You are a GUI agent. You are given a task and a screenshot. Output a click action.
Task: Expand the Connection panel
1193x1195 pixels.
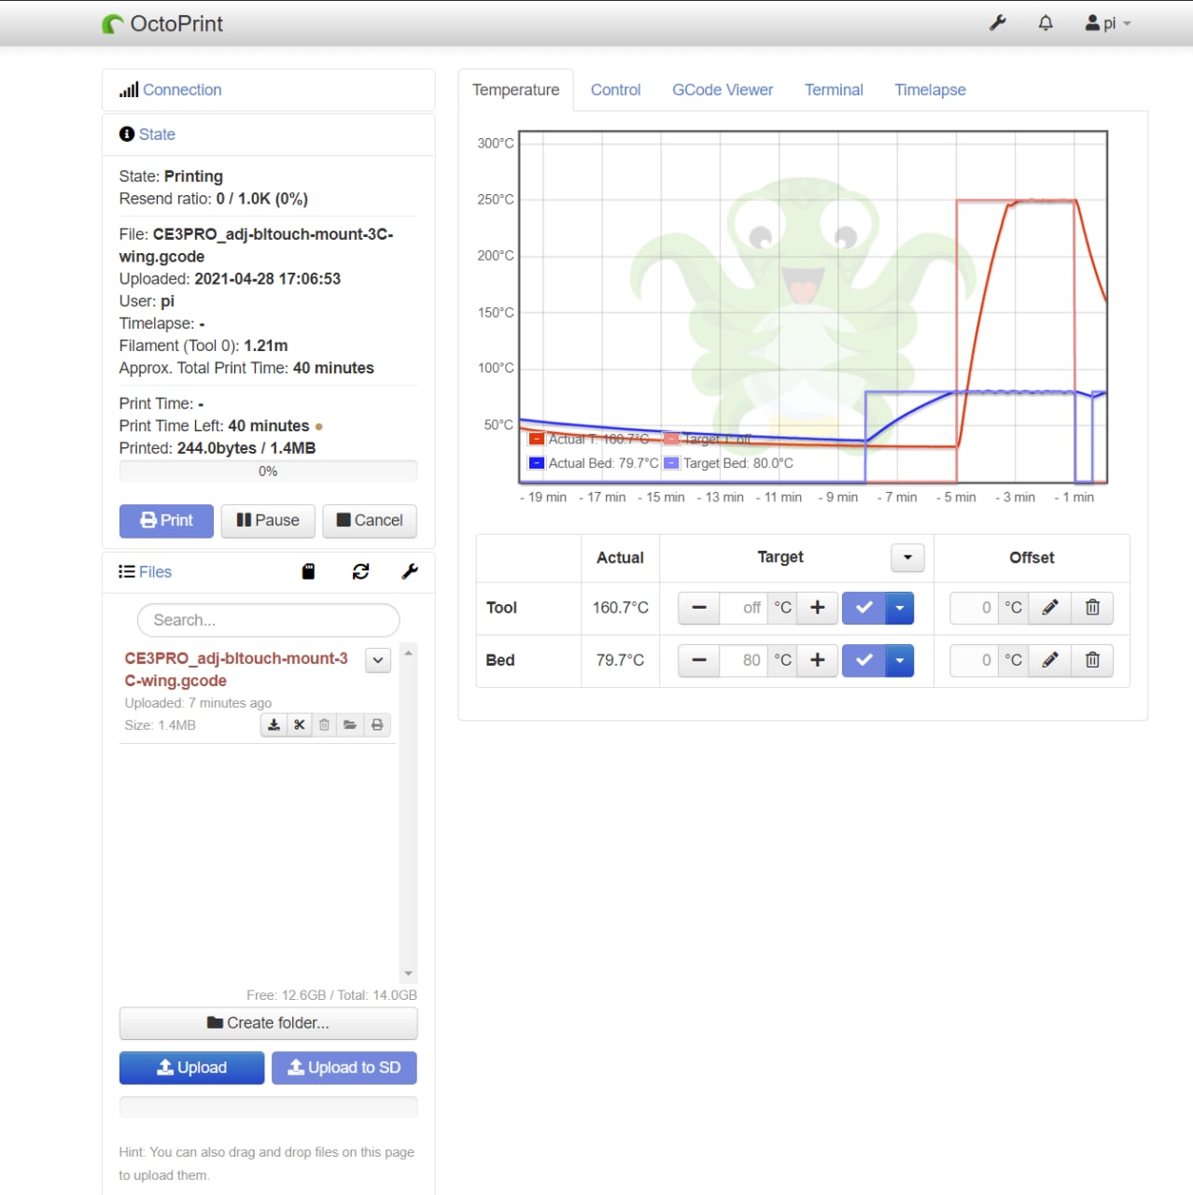click(x=182, y=90)
